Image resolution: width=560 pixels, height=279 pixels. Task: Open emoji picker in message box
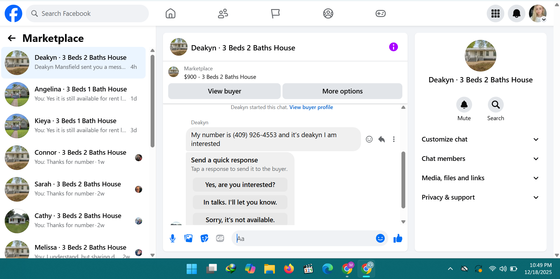pyautogui.click(x=380, y=238)
